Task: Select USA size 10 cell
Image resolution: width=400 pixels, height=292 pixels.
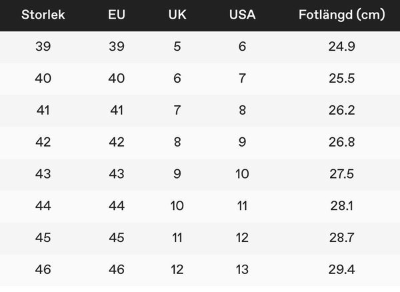Action: [243, 174]
